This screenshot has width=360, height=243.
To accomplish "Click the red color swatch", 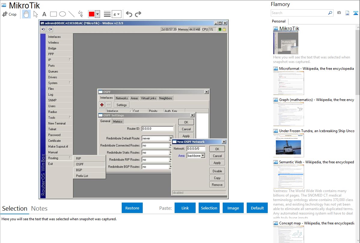I will pyautogui.click(x=91, y=14).
